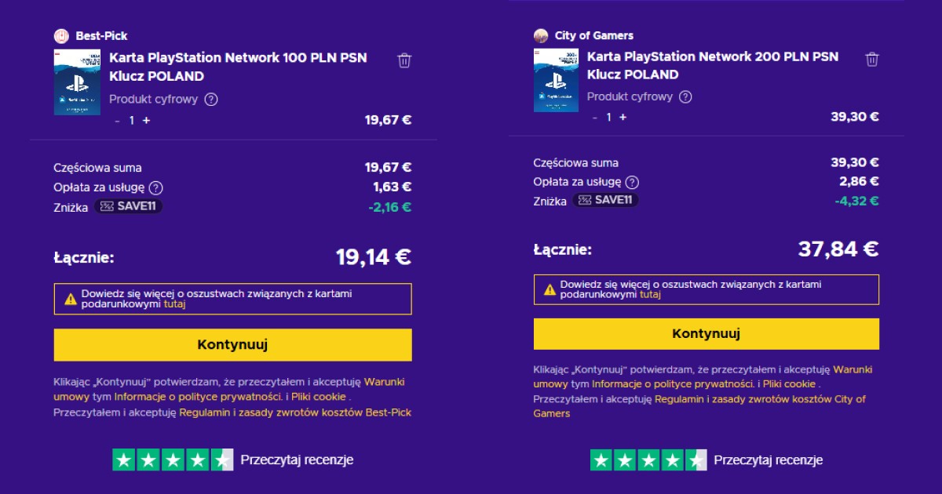Increase quantity of the 200 PLN card
Viewport: 942px width, 494px height.
coord(623,117)
